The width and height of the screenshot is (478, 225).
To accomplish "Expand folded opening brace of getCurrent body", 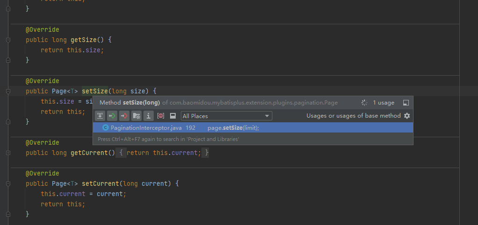I will (121, 153).
